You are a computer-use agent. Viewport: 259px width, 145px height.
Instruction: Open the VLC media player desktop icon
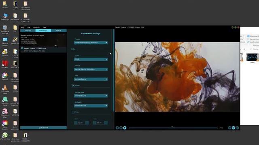(5, 89)
